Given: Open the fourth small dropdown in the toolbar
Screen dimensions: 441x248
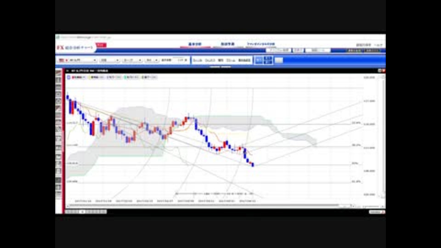Looking at the screenshot, I should coord(152,60).
